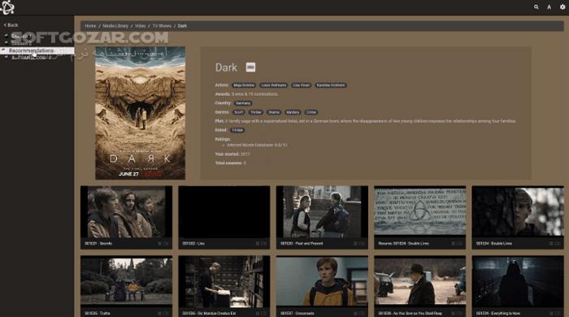Open Media Library in the breadcrumb
The width and height of the screenshot is (569, 317).
[115, 26]
